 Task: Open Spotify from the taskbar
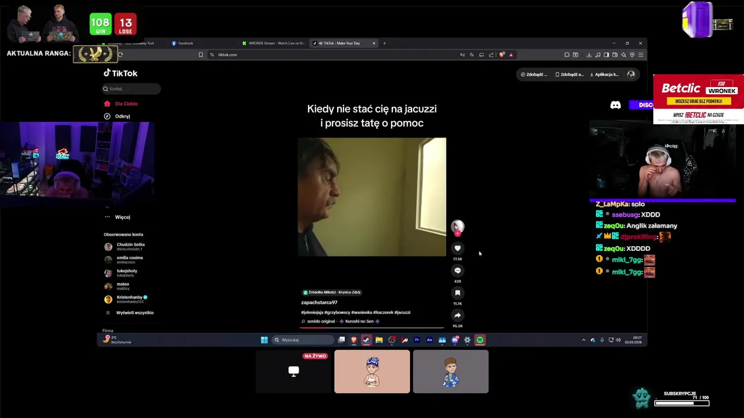[480, 340]
